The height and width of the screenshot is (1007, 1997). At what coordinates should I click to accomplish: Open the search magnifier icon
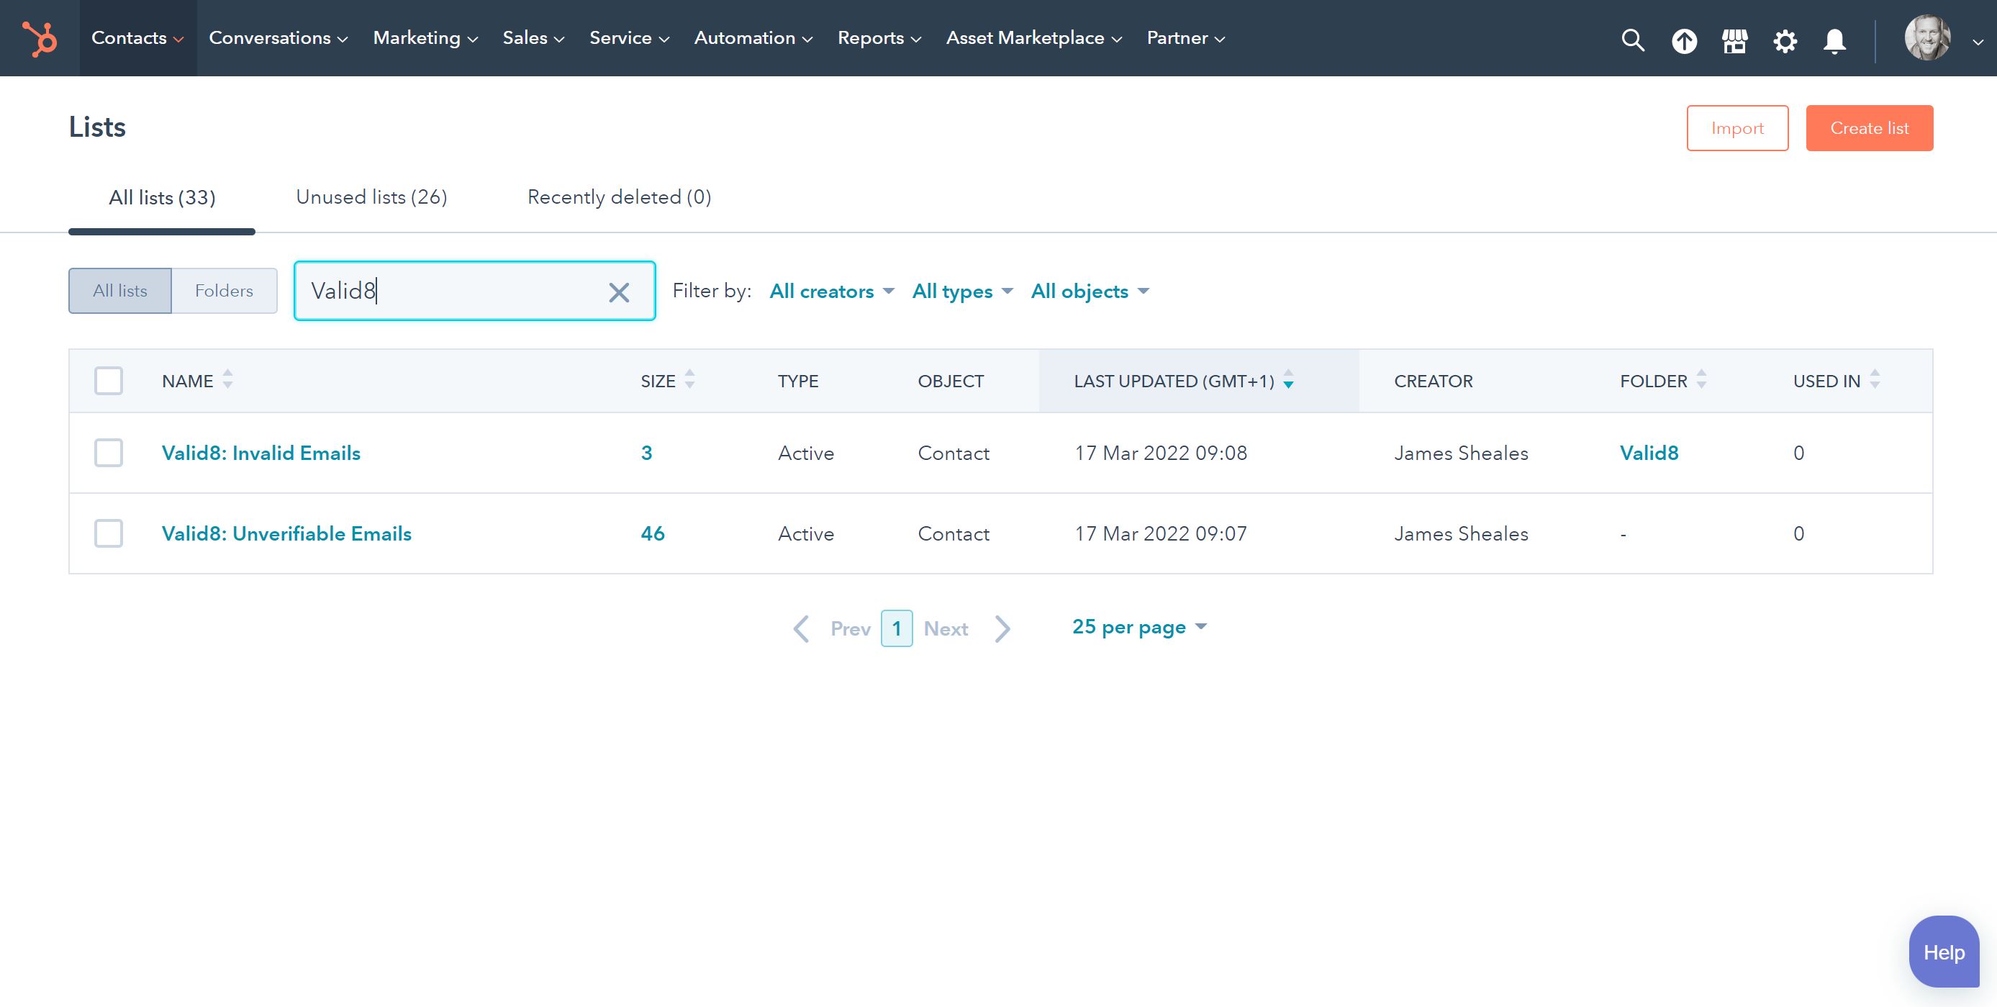coord(1633,40)
